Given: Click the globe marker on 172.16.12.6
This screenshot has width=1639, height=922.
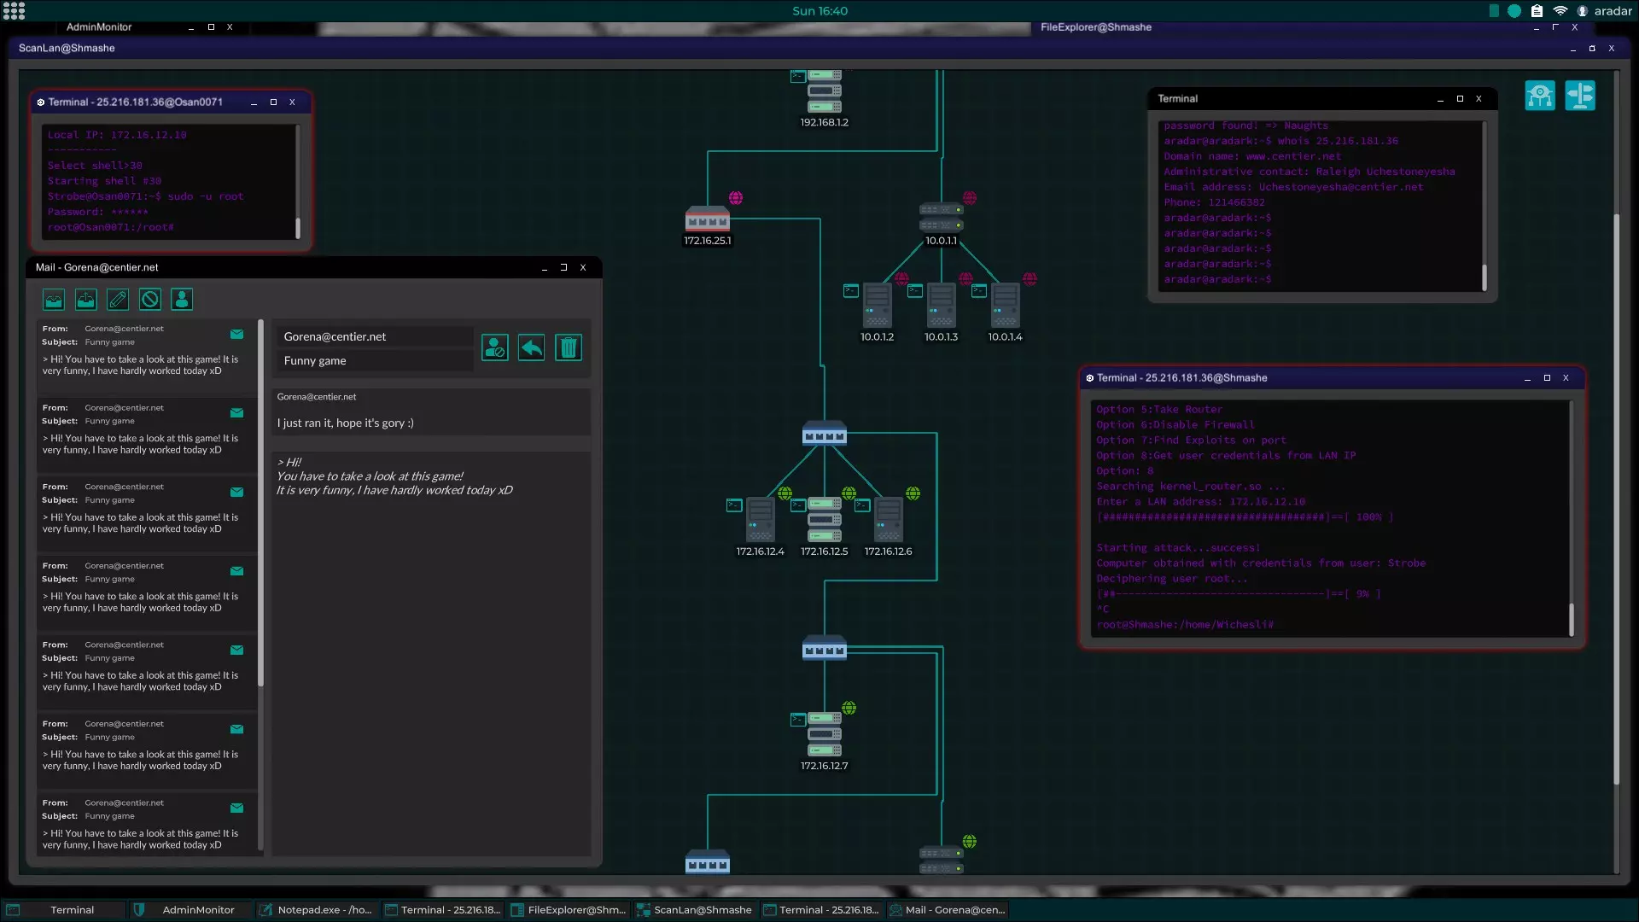Looking at the screenshot, I should 913,493.
